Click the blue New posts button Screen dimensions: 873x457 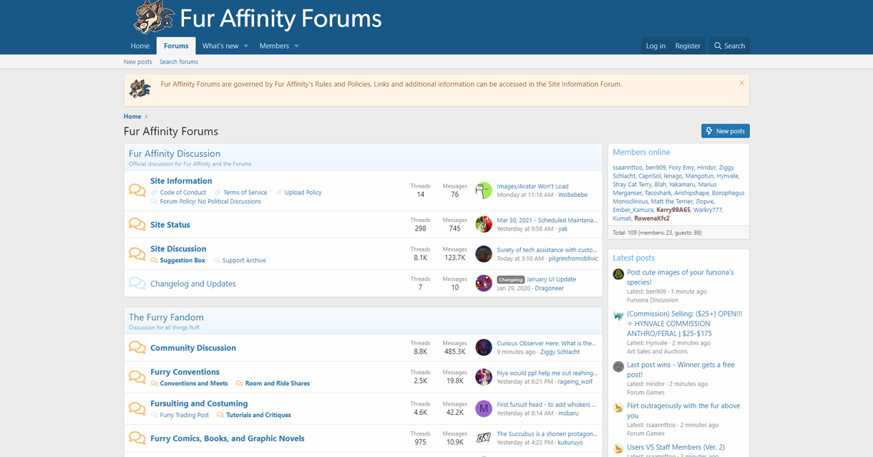click(x=726, y=131)
